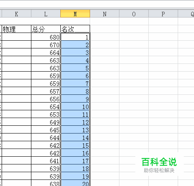Viewport: 194px width, 186px height.
Task: Select the 663 cell beside rank 5
Action: coord(46,68)
